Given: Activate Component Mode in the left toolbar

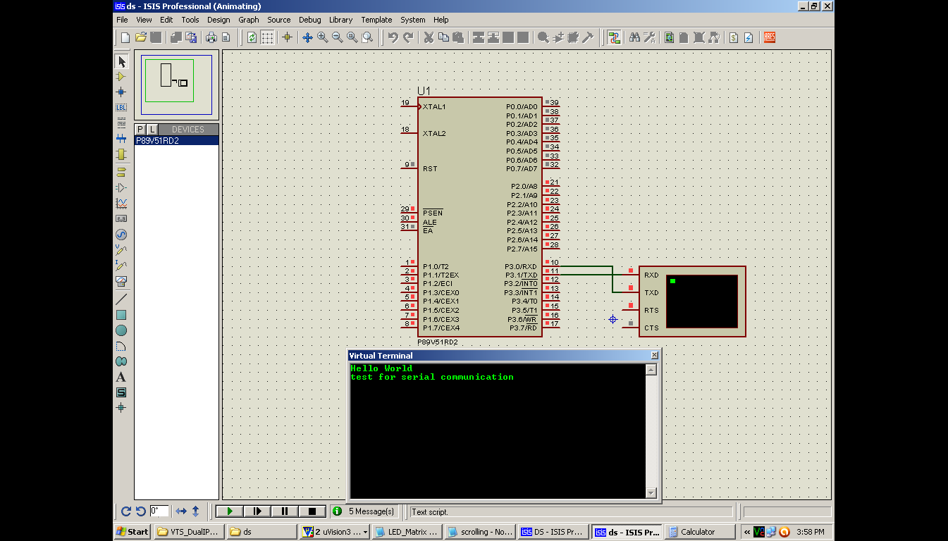Looking at the screenshot, I should click(x=121, y=75).
